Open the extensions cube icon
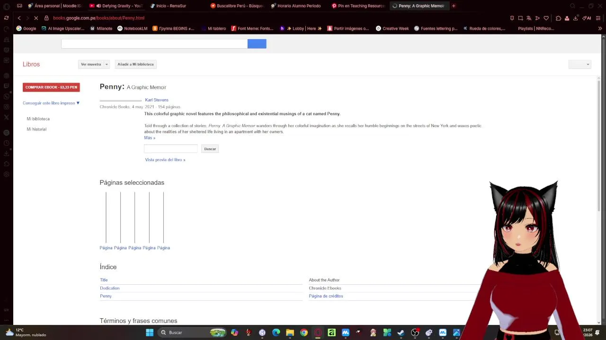The width and height of the screenshot is (606, 340). (x=558, y=18)
